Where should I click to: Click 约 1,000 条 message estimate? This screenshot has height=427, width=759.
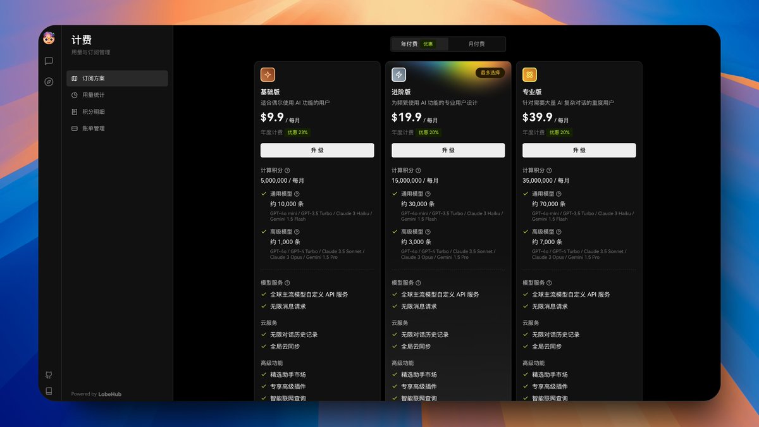pos(285,242)
